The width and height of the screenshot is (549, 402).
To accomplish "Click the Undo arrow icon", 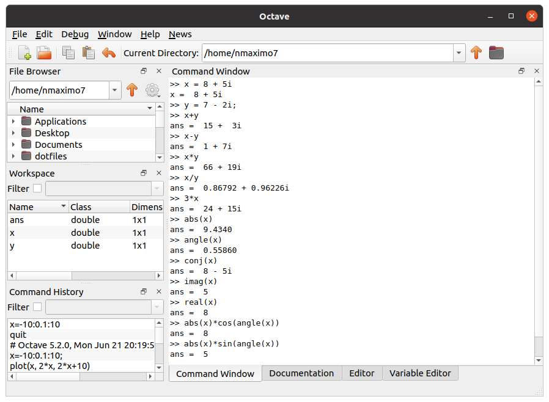I will (109, 53).
